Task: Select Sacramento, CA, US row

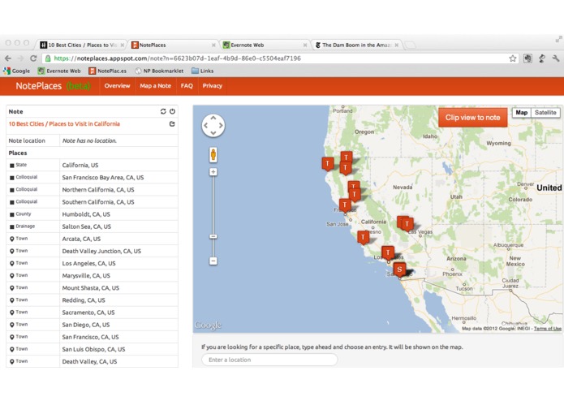Action: pyautogui.click(x=92, y=313)
